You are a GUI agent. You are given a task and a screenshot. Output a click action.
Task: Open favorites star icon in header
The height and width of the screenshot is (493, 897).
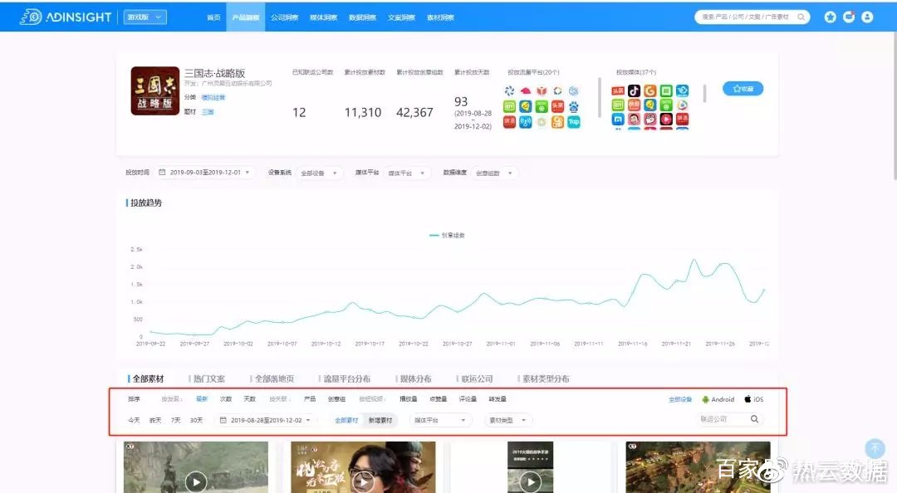830,17
